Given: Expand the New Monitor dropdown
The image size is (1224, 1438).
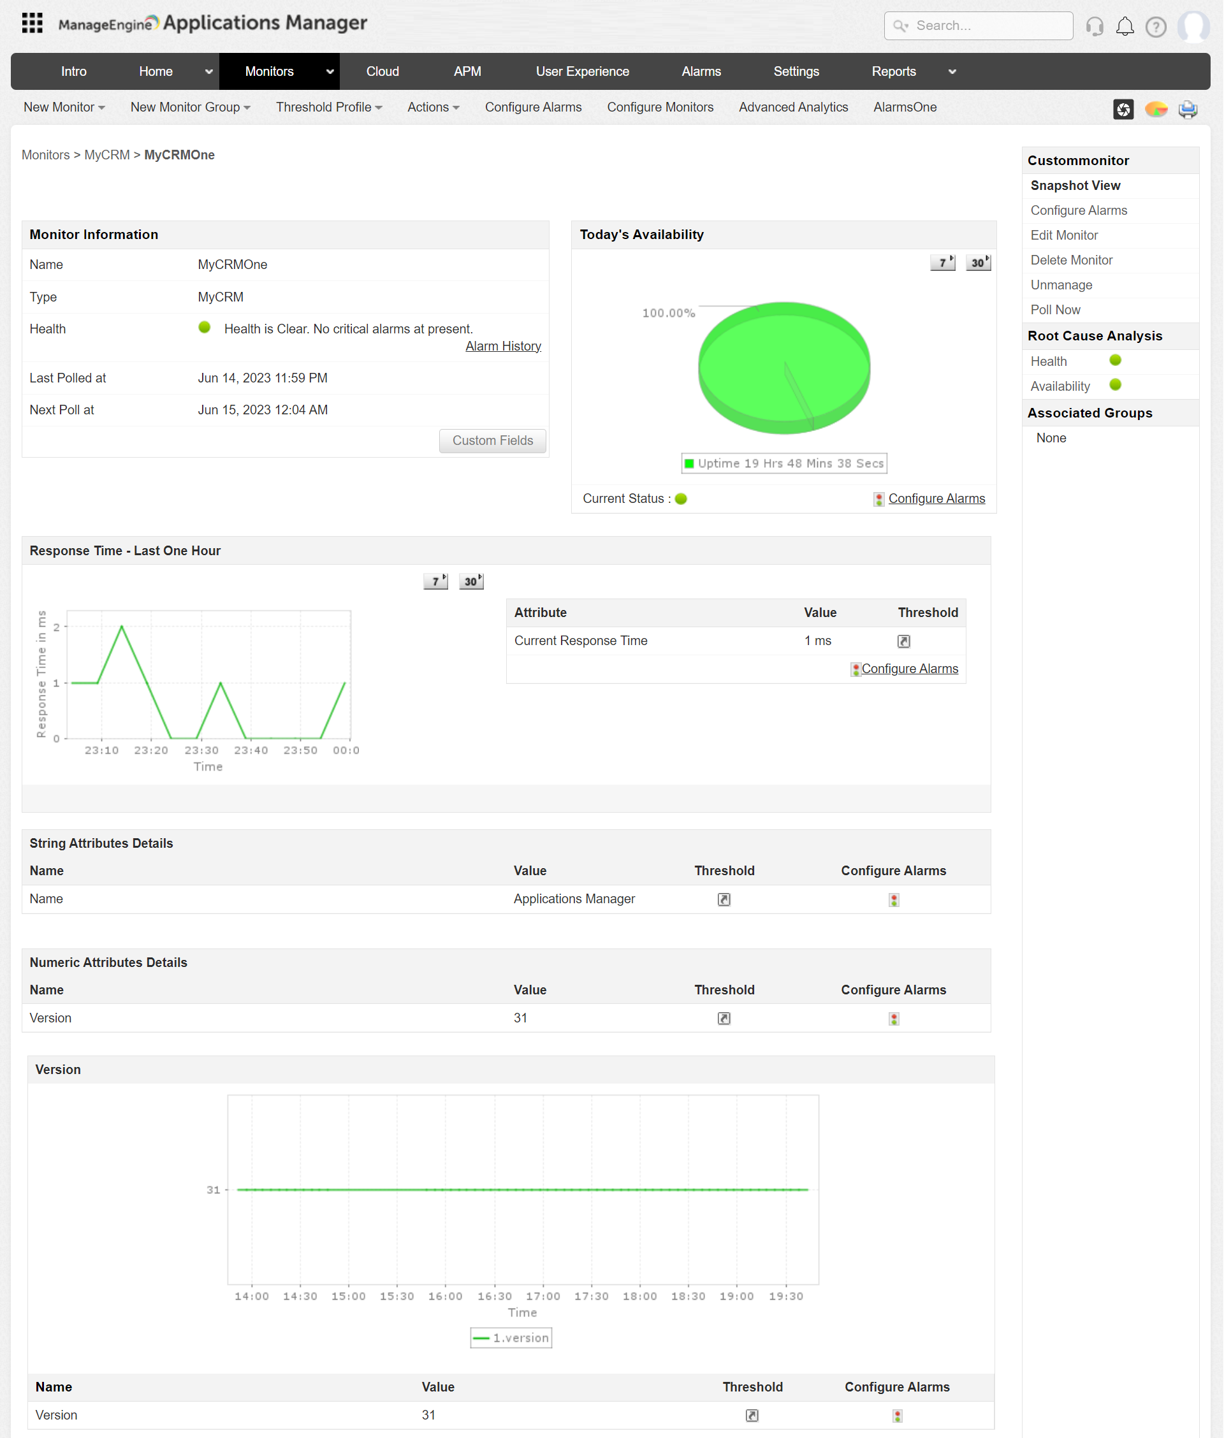Looking at the screenshot, I should click(64, 108).
